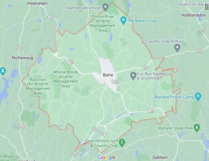
Task: Open Raccoon Hill Wildlife Management Area label
Action: [38, 86]
